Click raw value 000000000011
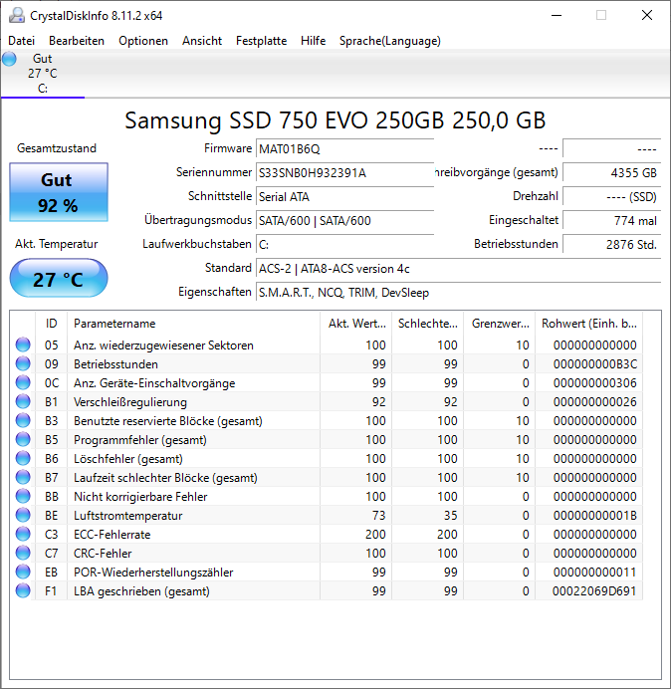 tap(595, 572)
